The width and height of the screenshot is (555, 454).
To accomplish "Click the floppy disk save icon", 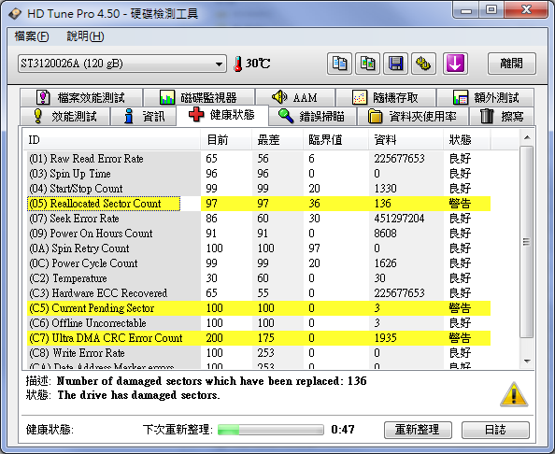I will point(395,64).
